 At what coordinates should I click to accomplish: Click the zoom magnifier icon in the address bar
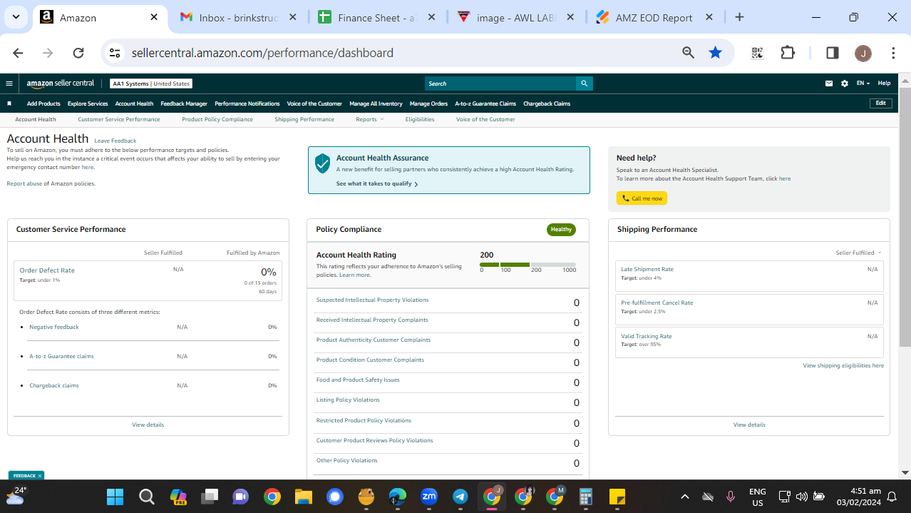point(688,53)
